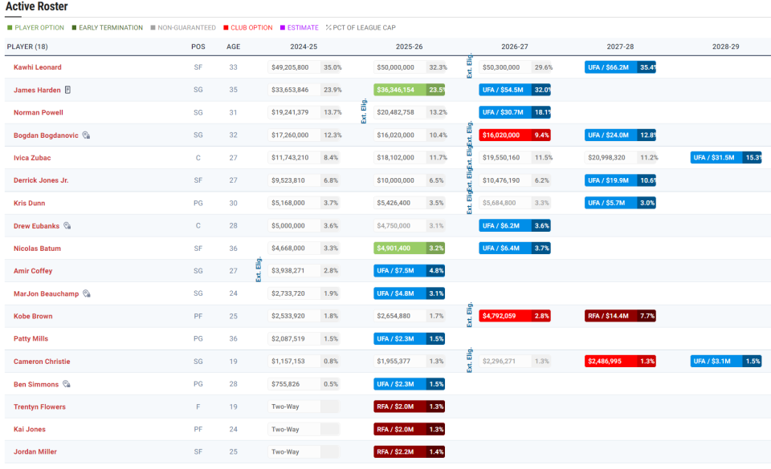Open Derrick Jones Jr.'s profile
The height and width of the screenshot is (469, 771).
click(41, 180)
